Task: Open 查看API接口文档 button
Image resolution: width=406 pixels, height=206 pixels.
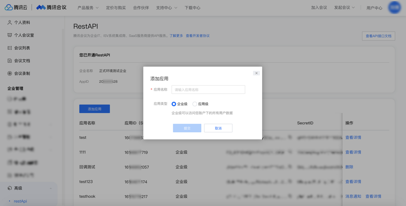Action: click(x=379, y=36)
